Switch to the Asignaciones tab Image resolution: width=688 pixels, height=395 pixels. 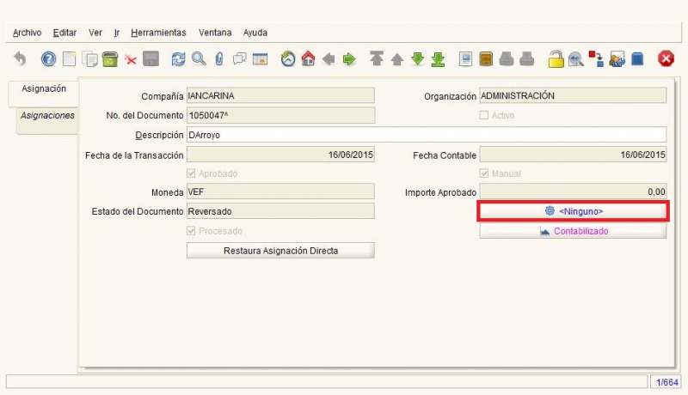click(x=47, y=115)
